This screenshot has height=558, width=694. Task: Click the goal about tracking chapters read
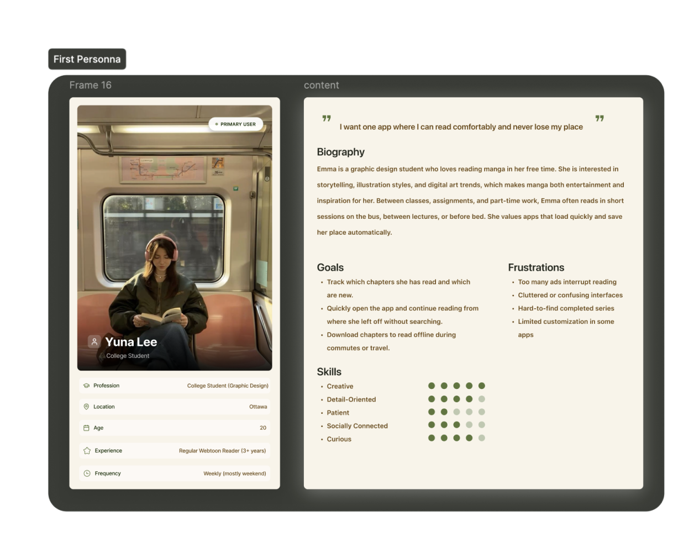(x=398, y=288)
